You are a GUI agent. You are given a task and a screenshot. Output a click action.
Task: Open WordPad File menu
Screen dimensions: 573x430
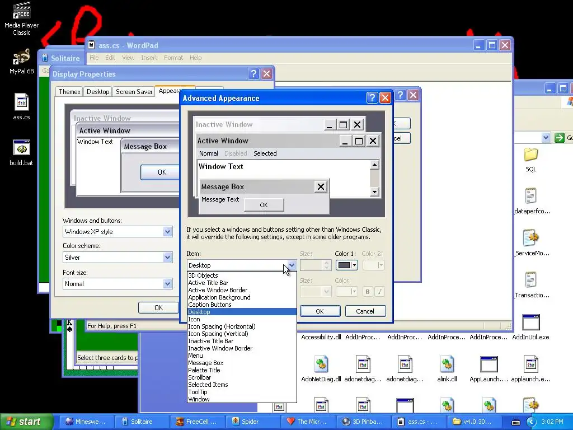point(94,58)
